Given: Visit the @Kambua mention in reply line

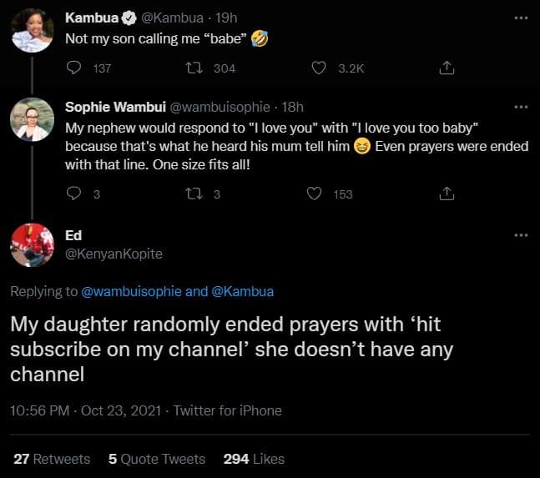Looking at the screenshot, I should click(243, 291).
